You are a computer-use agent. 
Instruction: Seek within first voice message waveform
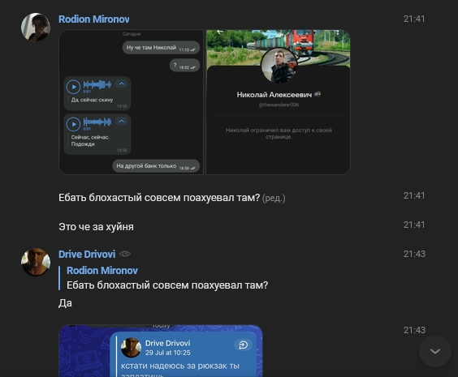97,84
